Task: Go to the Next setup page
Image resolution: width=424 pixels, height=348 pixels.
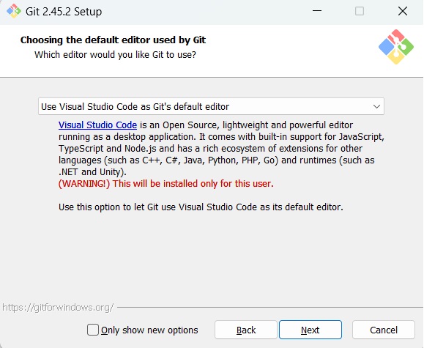Action: (x=310, y=330)
